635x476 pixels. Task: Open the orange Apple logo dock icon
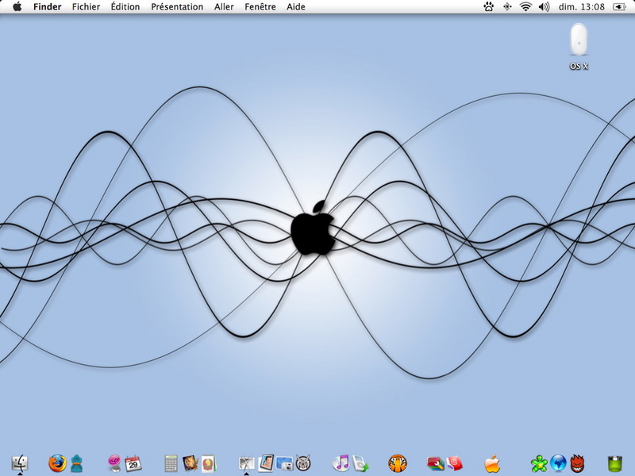click(492, 463)
